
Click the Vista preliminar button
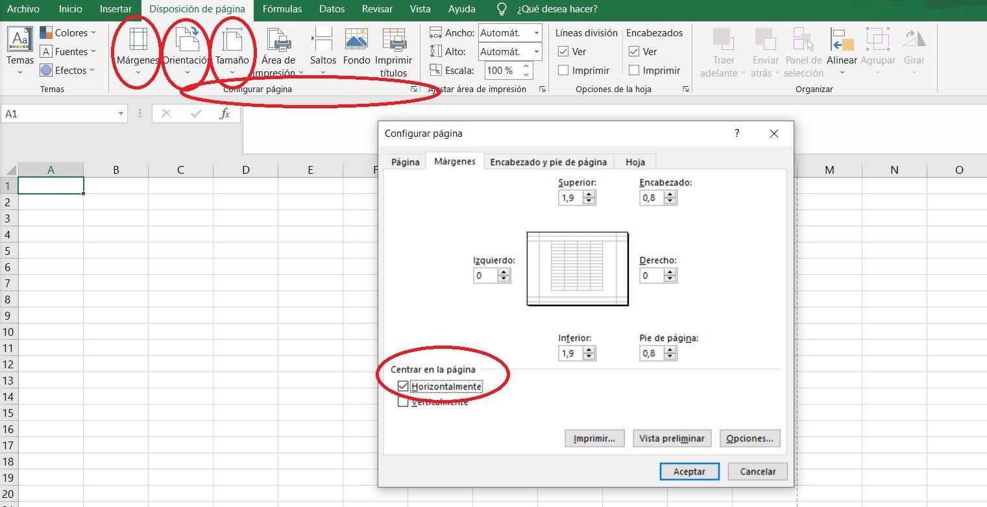[x=672, y=438]
